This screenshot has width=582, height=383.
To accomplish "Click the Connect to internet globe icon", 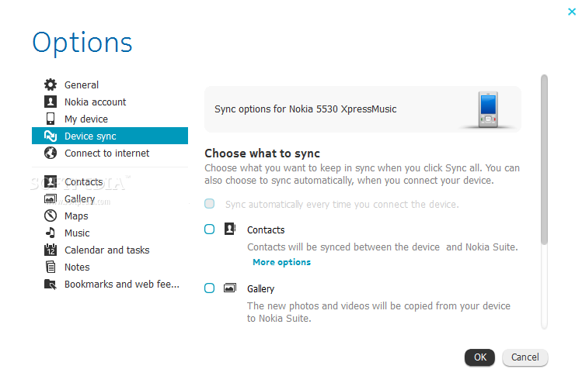I will [x=51, y=153].
